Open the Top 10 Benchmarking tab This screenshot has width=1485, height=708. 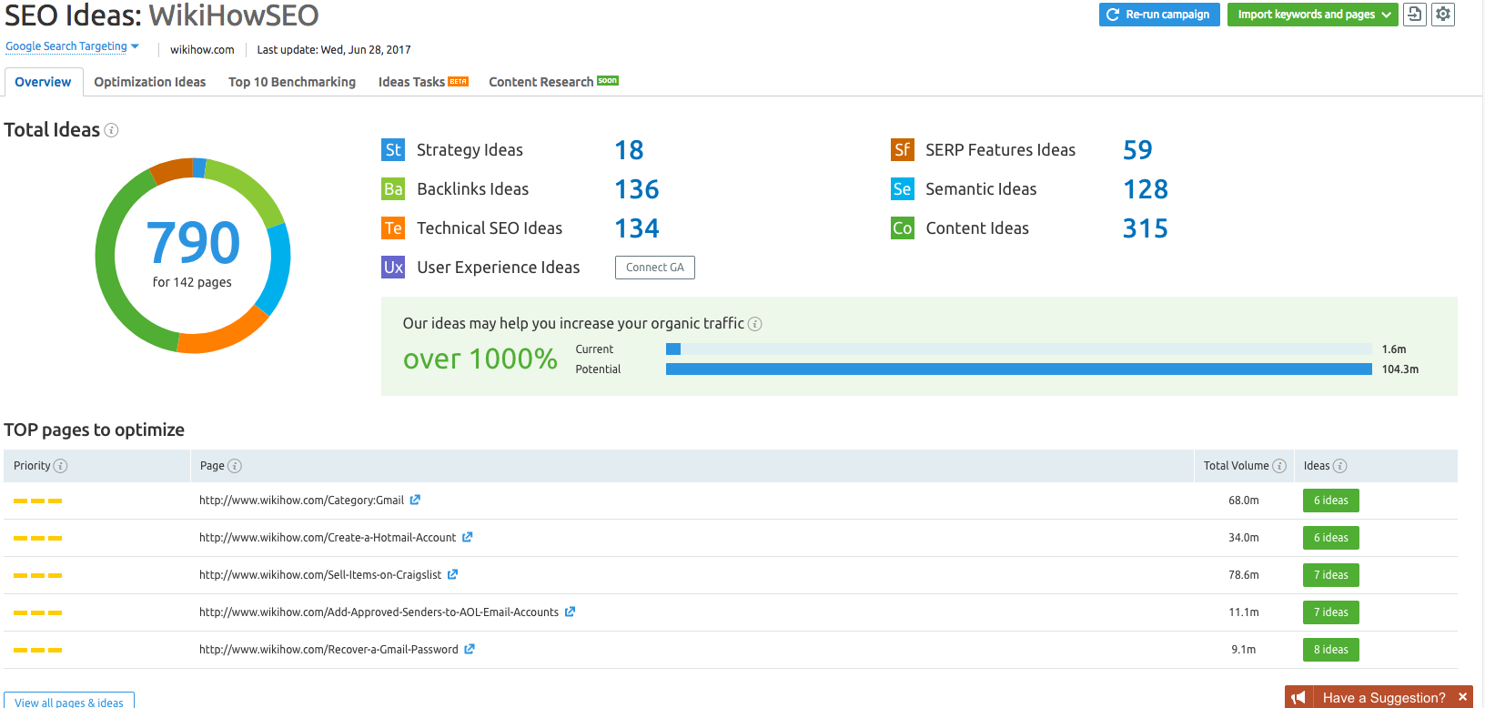click(x=292, y=82)
